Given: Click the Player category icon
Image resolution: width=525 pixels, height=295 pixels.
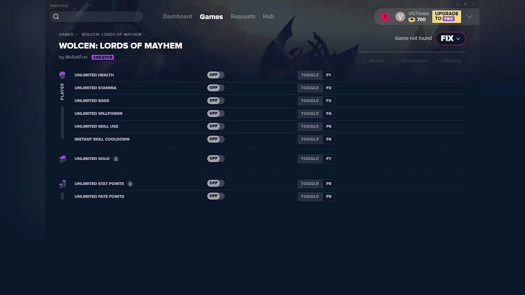Looking at the screenshot, I should pyautogui.click(x=62, y=75).
